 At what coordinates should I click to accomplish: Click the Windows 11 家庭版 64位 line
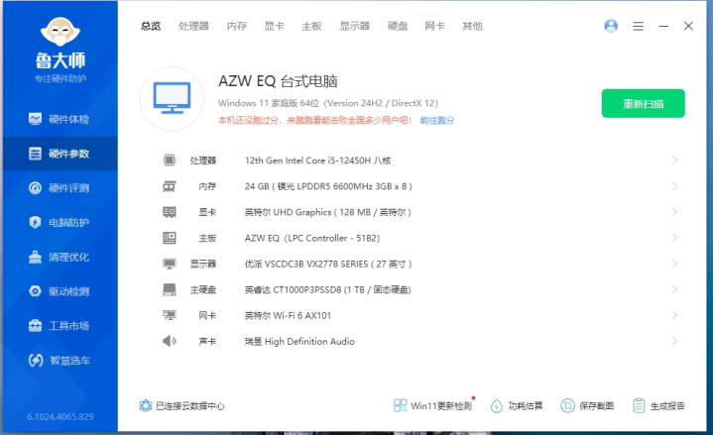(328, 103)
